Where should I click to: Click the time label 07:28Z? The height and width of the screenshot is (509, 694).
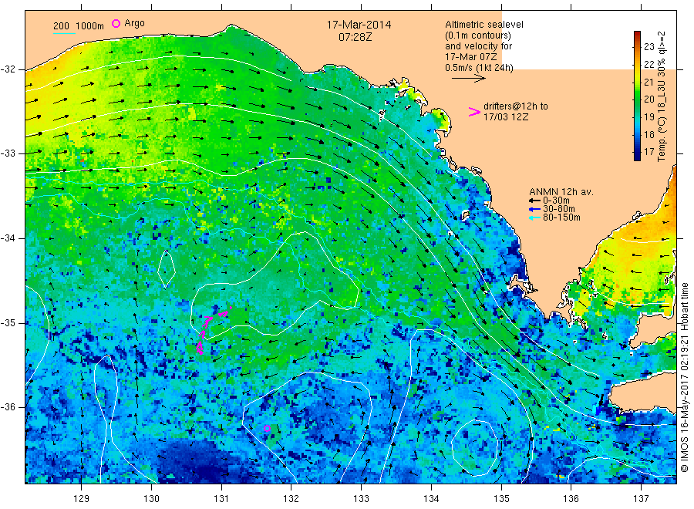355,37
